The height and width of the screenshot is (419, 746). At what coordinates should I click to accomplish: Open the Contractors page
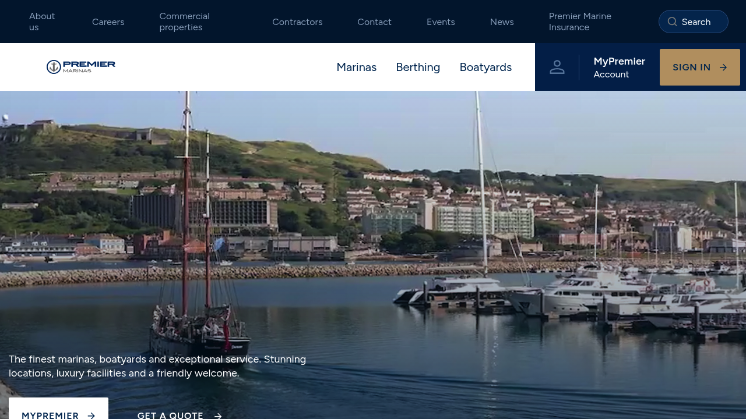[x=297, y=22]
